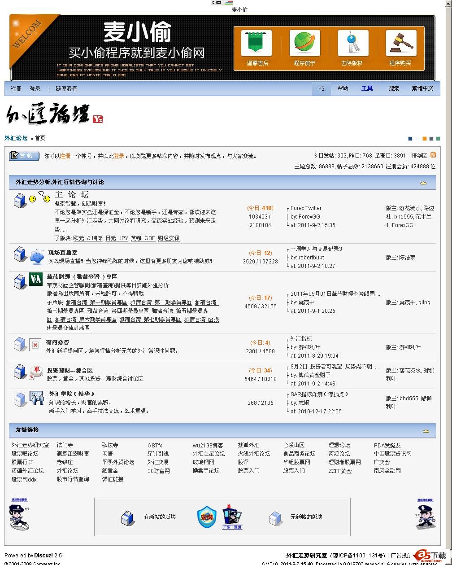452x565 pixels.
Task: Open the 有问必答 forum link
Action: pyautogui.click(x=57, y=342)
